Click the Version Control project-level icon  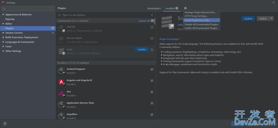point(53,33)
